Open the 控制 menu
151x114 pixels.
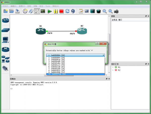[x=29, y=6]
